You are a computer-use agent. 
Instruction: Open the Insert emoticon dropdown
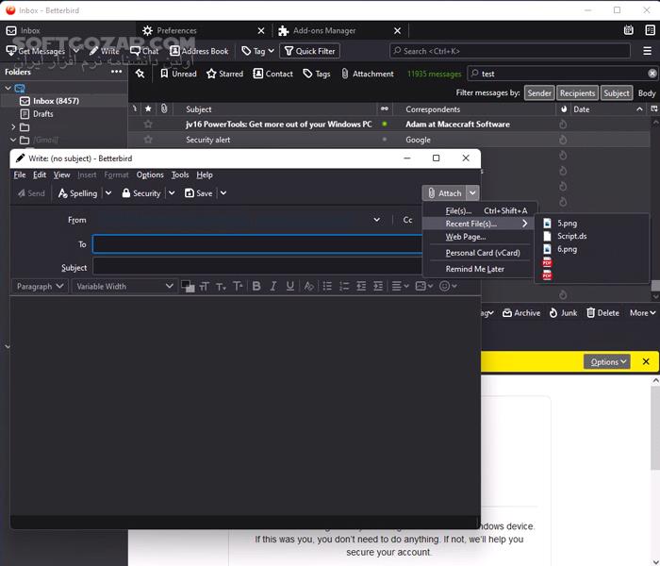click(448, 287)
